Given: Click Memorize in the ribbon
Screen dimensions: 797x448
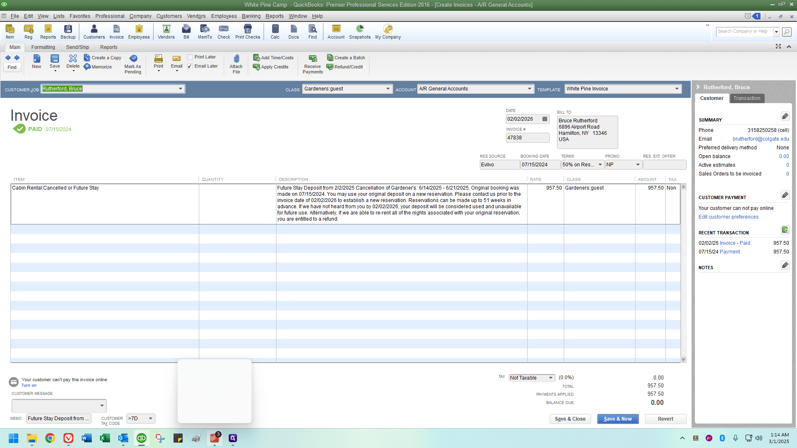Looking at the screenshot, I should tap(98, 67).
